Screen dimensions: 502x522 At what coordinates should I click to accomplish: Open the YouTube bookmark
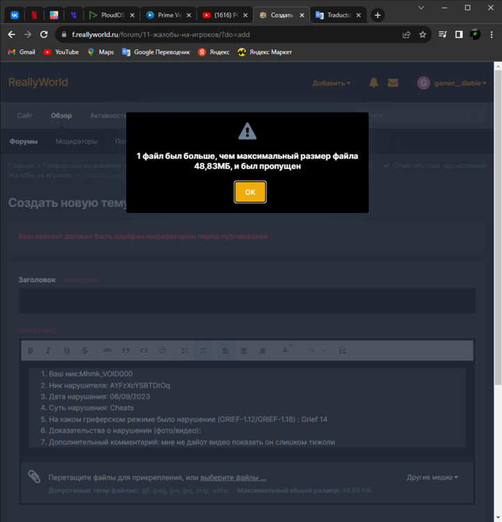click(61, 52)
